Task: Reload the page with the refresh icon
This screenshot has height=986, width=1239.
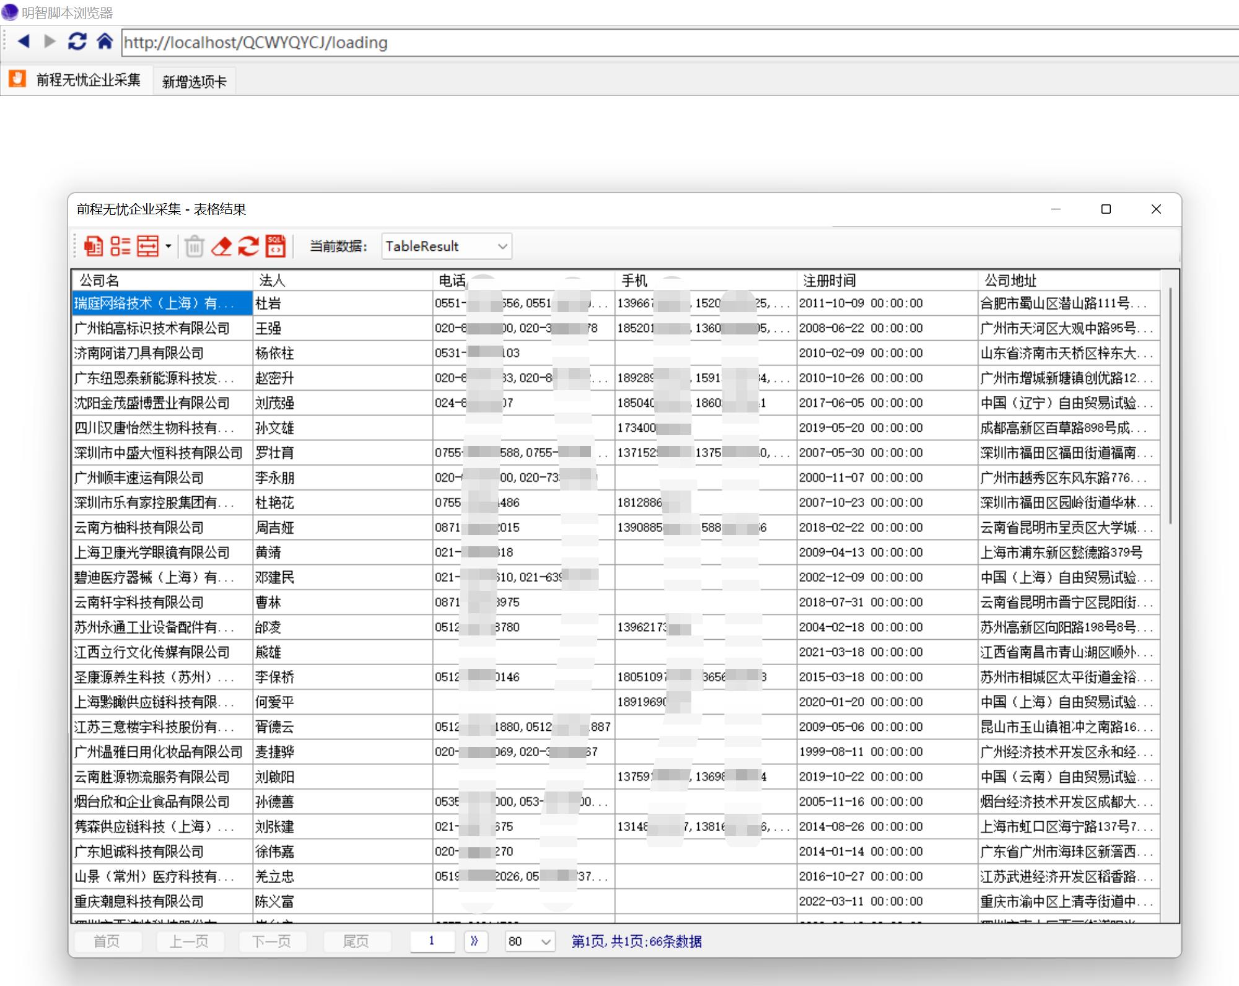Action: pyautogui.click(x=77, y=41)
